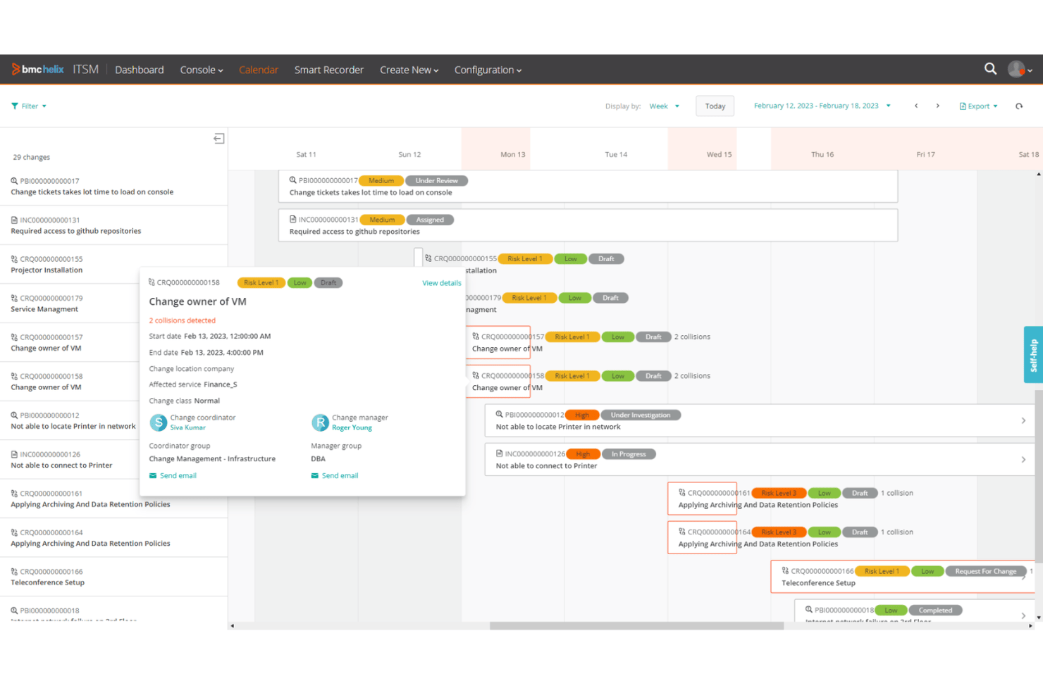Click change icon beside CRQ000000000158 in popup

pyautogui.click(x=152, y=282)
